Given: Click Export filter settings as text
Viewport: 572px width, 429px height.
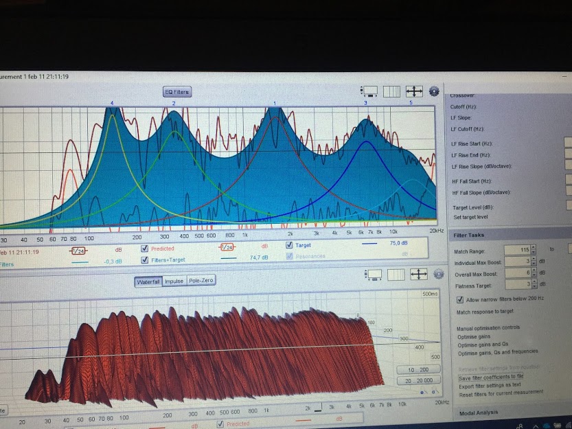Looking at the screenshot, I should [490, 386].
